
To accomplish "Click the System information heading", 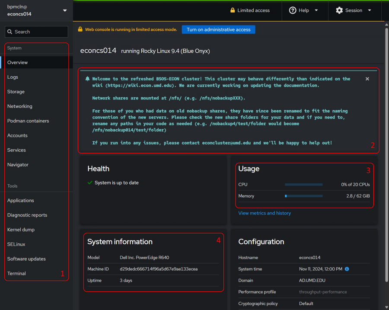I will [120, 242].
